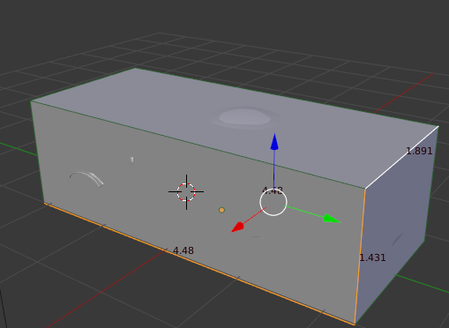The height and width of the screenshot is (328, 449).
Task: Click the 1.431 edge length label
Action: [x=372, y=257]
